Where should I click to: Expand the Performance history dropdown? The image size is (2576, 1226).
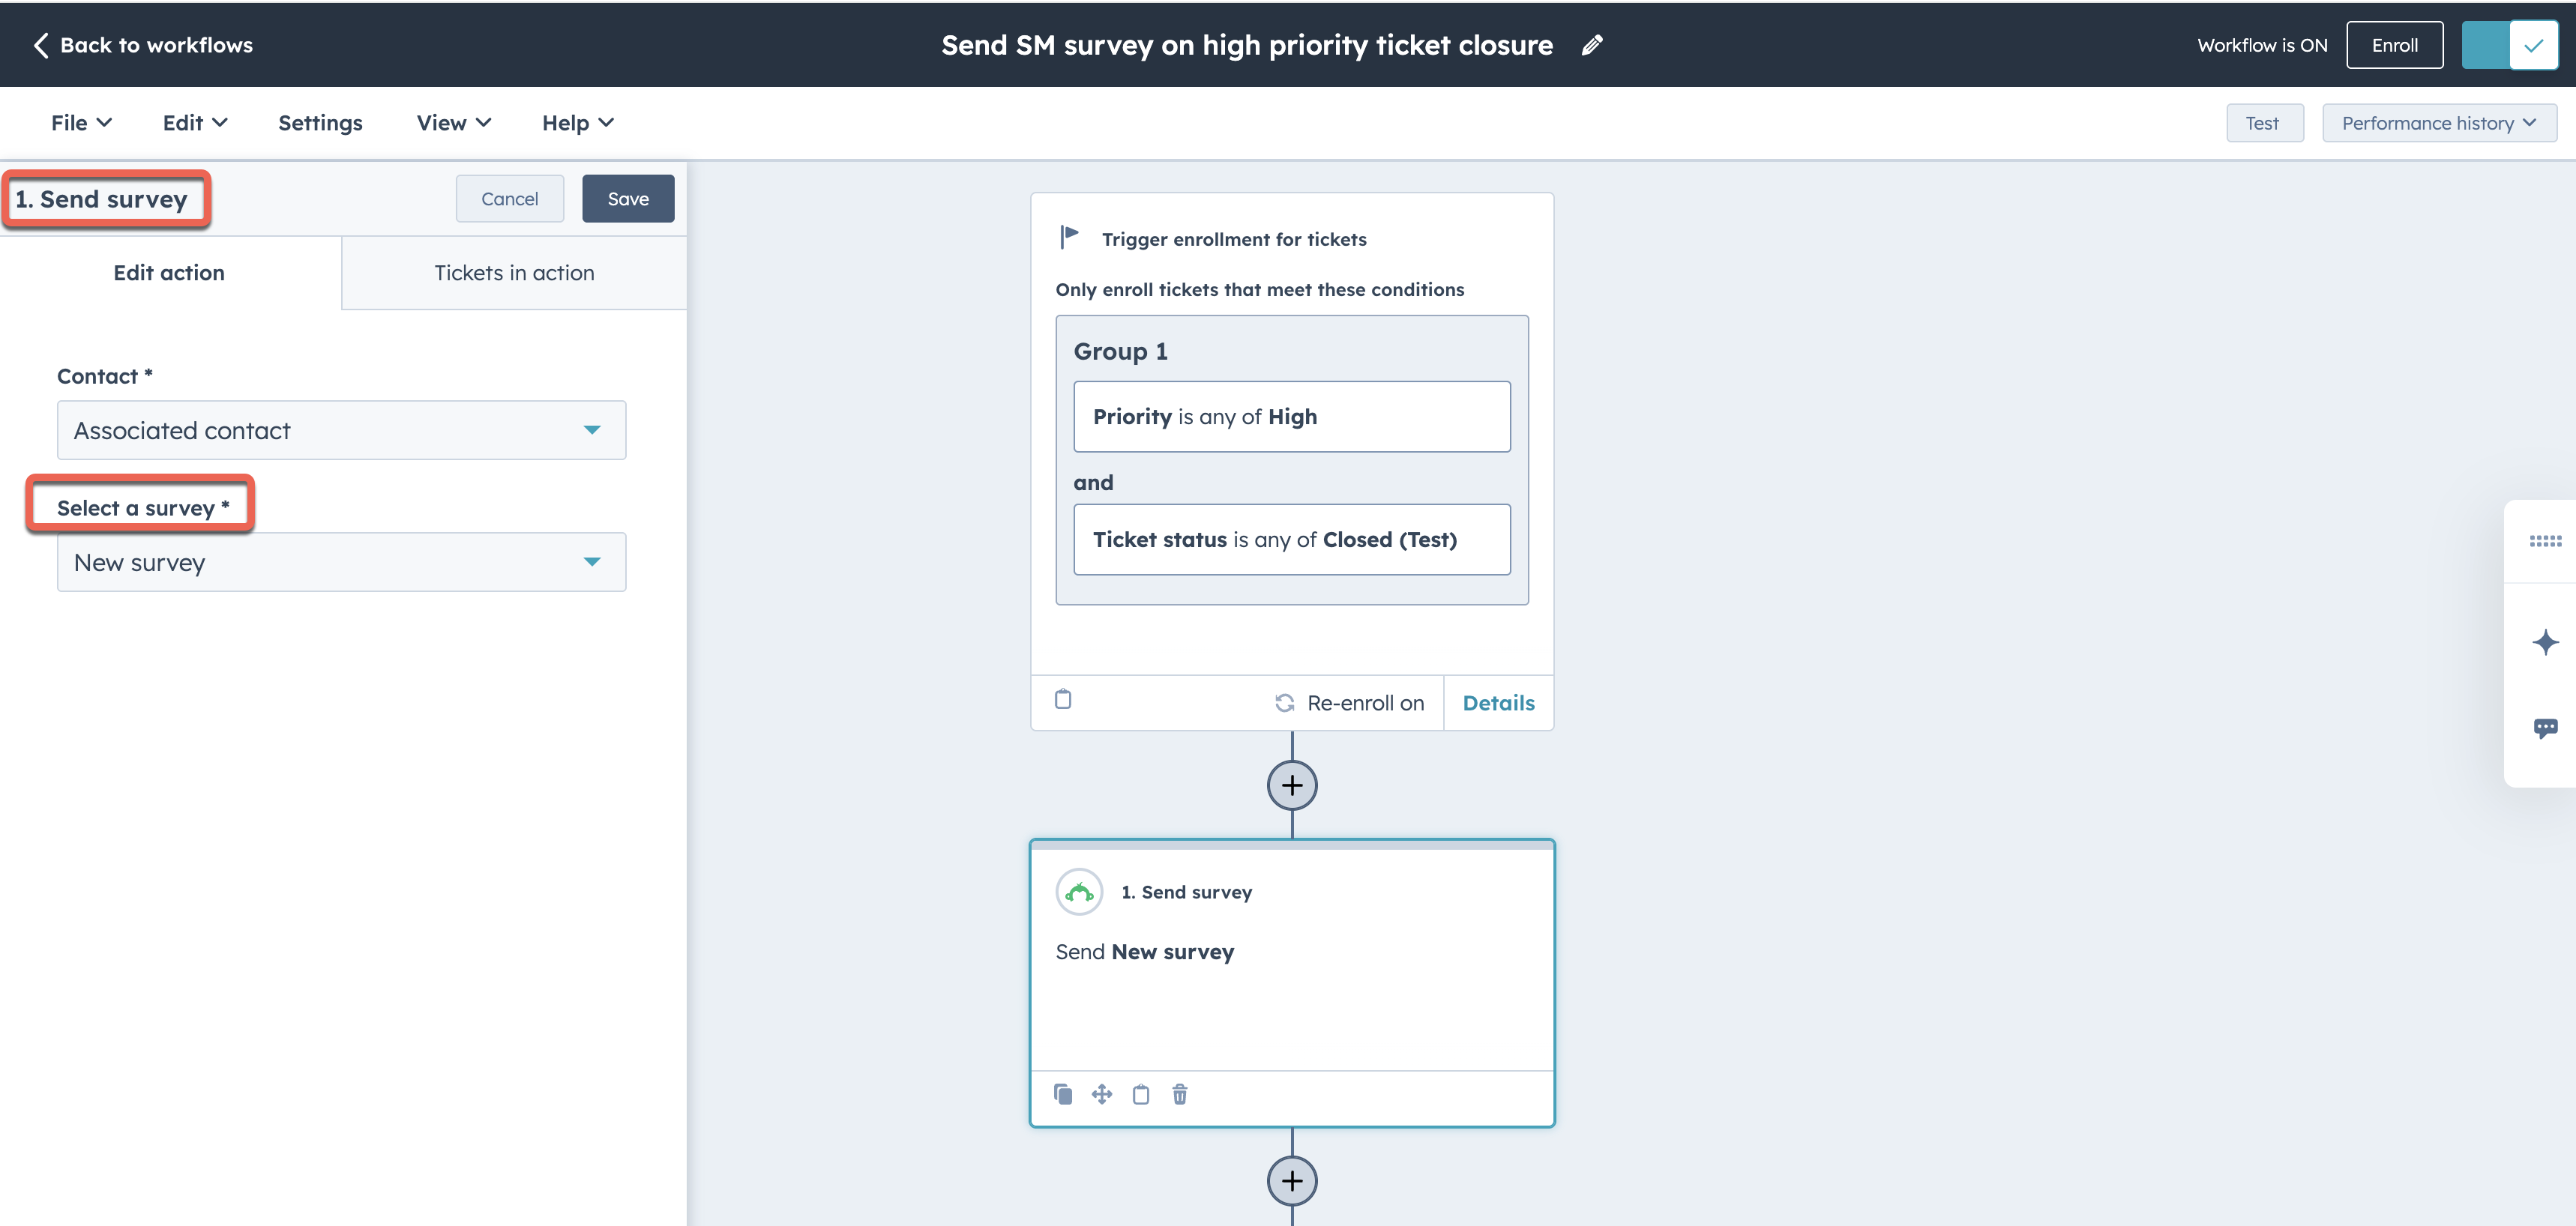(2439, 123)
